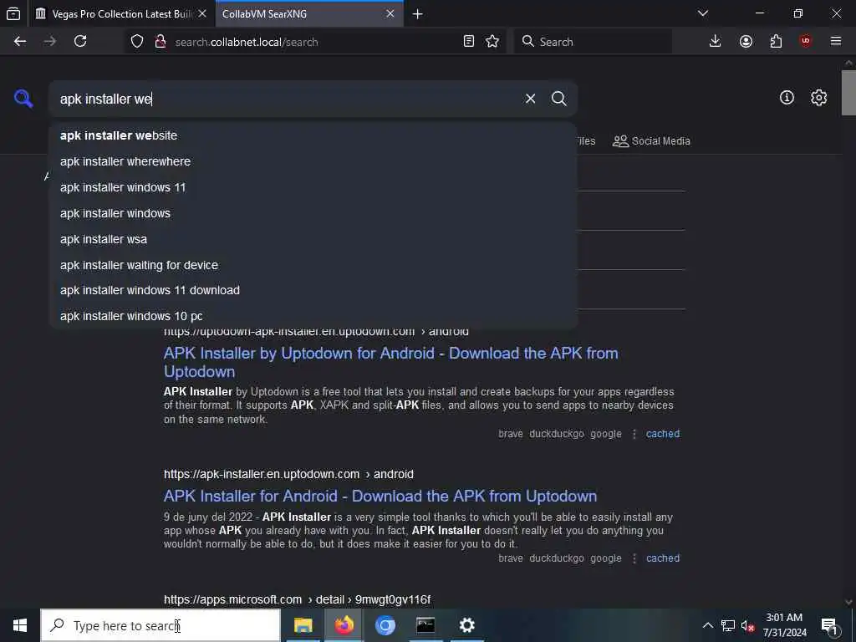Open 'APK Installer by Uptodown for Android' result
This screenshot has width=856, height=642.
click(x=391, y=363)
